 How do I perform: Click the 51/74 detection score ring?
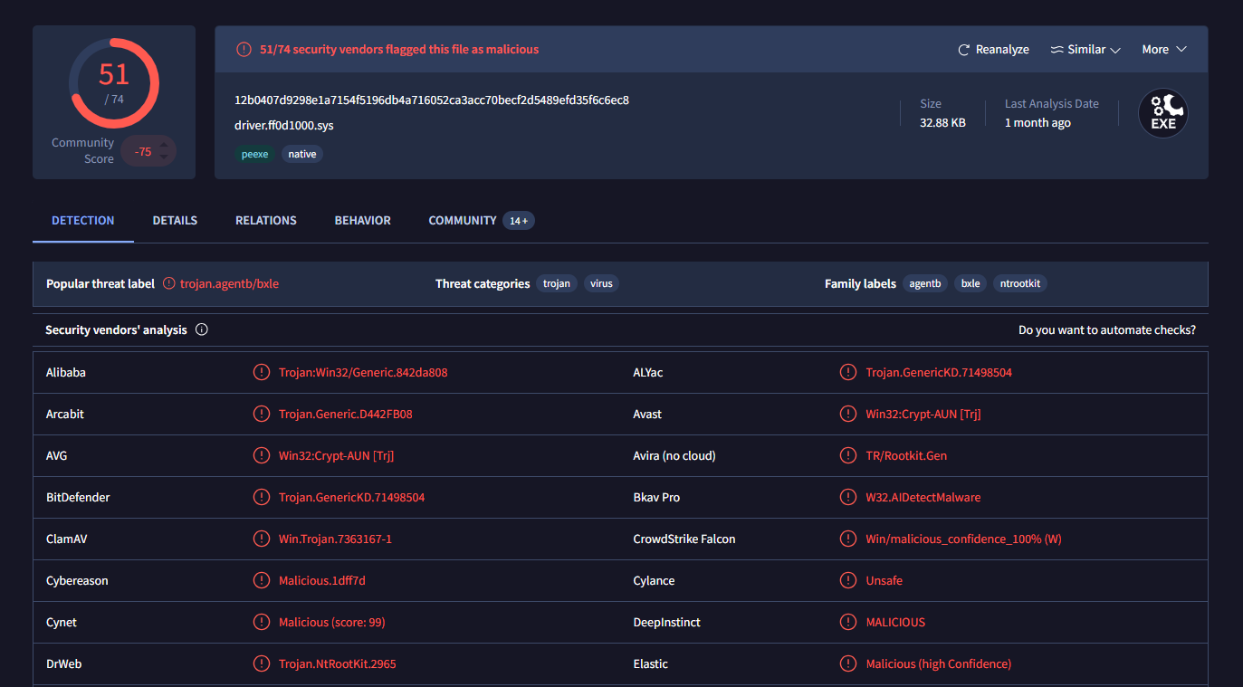(114, 82)
